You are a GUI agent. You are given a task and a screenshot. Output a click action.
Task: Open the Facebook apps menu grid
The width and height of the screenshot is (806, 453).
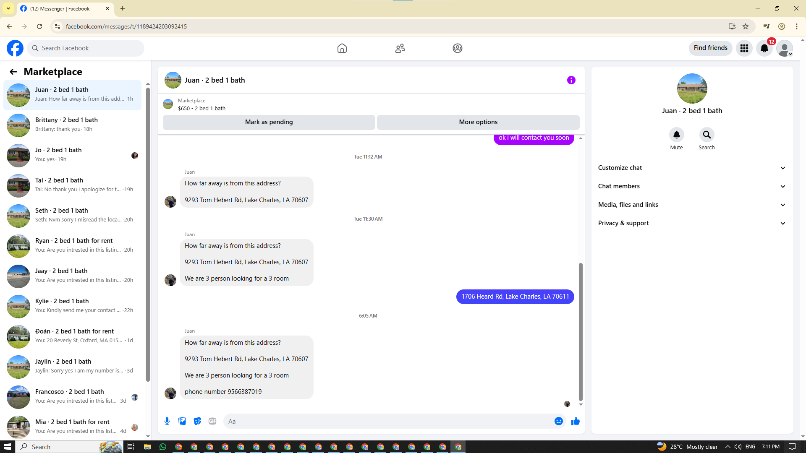[x=744, y=48]
